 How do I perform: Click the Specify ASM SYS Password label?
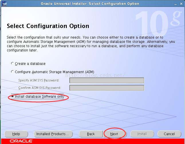39,80
